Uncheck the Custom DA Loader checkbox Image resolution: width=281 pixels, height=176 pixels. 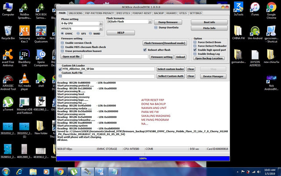(60, 69)
